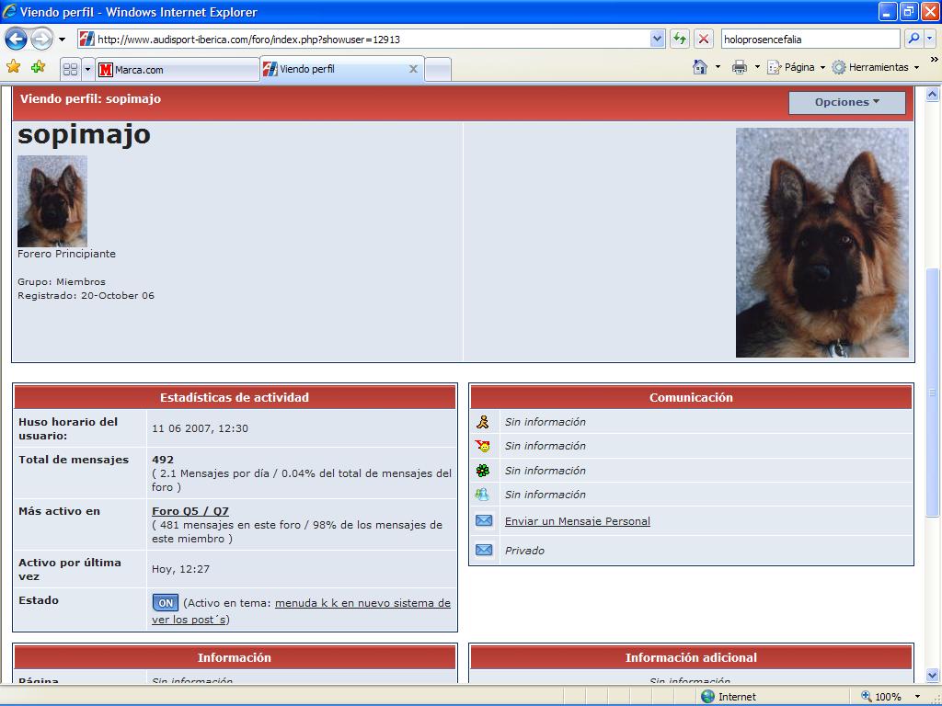The image size is (942, 706).
Task: Click the AIM running-man icon
Action: 483,421
